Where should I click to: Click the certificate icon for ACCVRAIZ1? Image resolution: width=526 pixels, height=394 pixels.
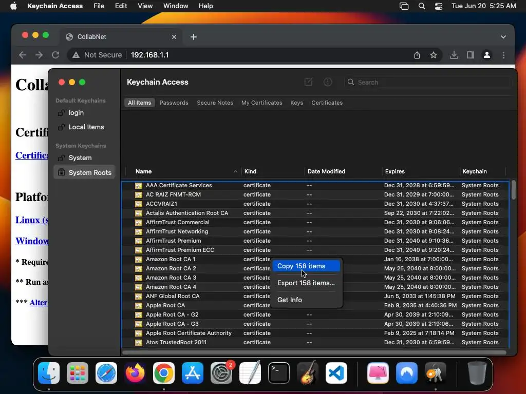coord(139,204)
